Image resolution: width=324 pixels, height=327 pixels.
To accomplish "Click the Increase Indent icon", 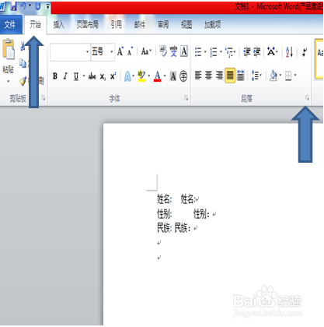I will coord(257,52).
